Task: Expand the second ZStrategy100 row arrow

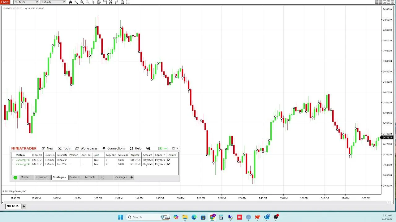Action: (13, 164)
